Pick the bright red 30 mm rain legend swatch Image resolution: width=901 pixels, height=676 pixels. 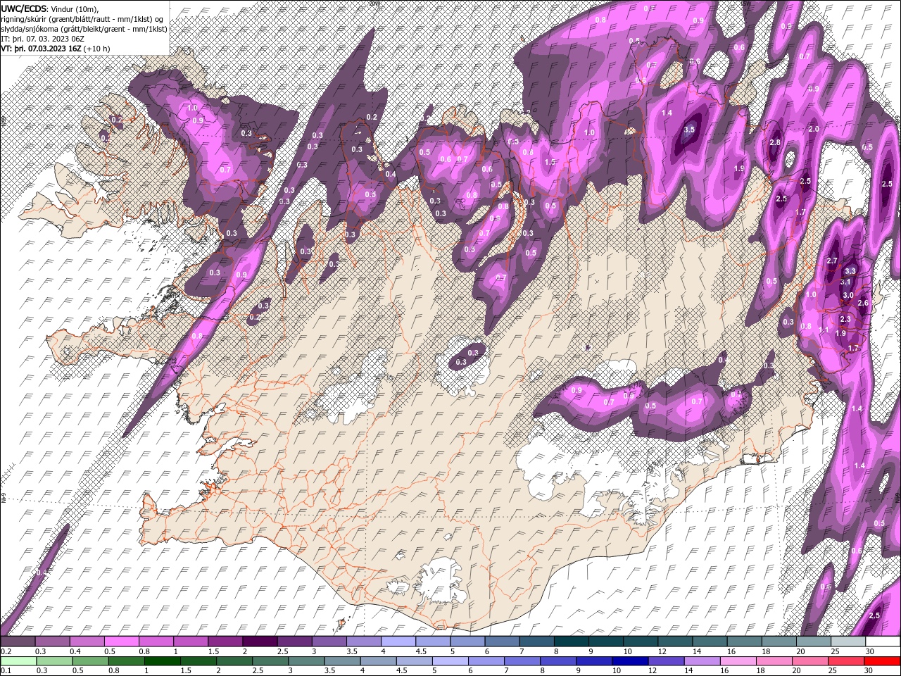pos(883,661)
